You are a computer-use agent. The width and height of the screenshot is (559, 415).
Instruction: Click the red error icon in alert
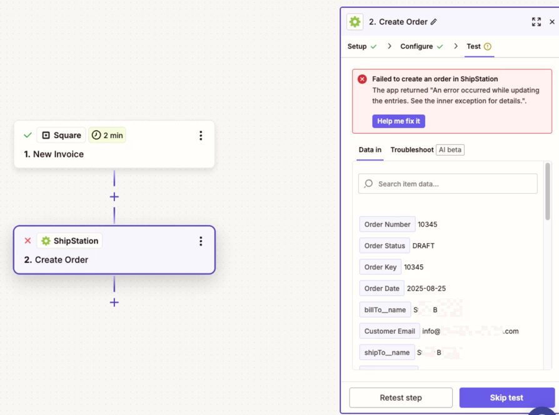[362, 79]
